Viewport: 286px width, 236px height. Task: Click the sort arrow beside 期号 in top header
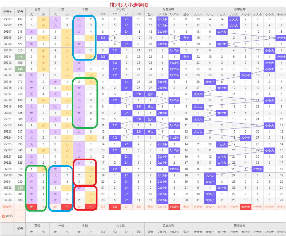[10, 12]
